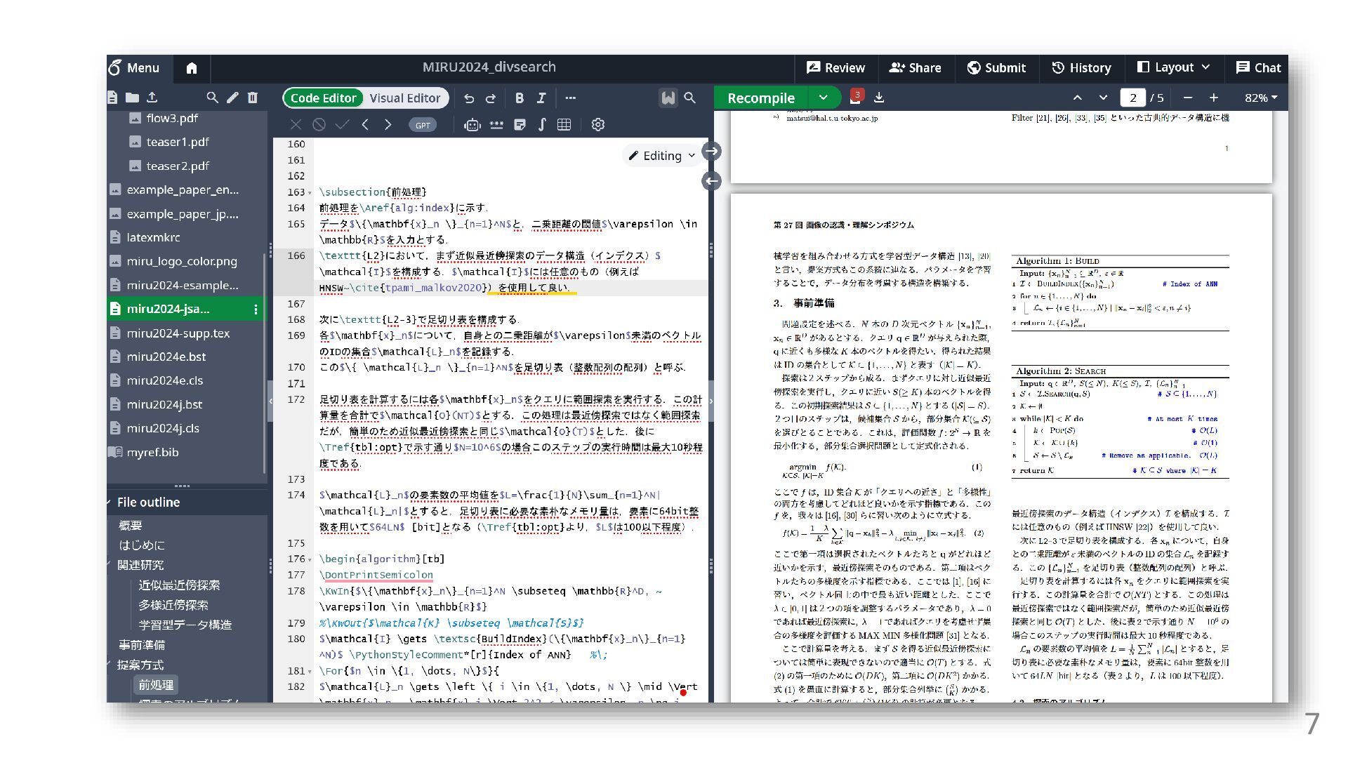Zoom in the PDF with plus

(1214, 98)
